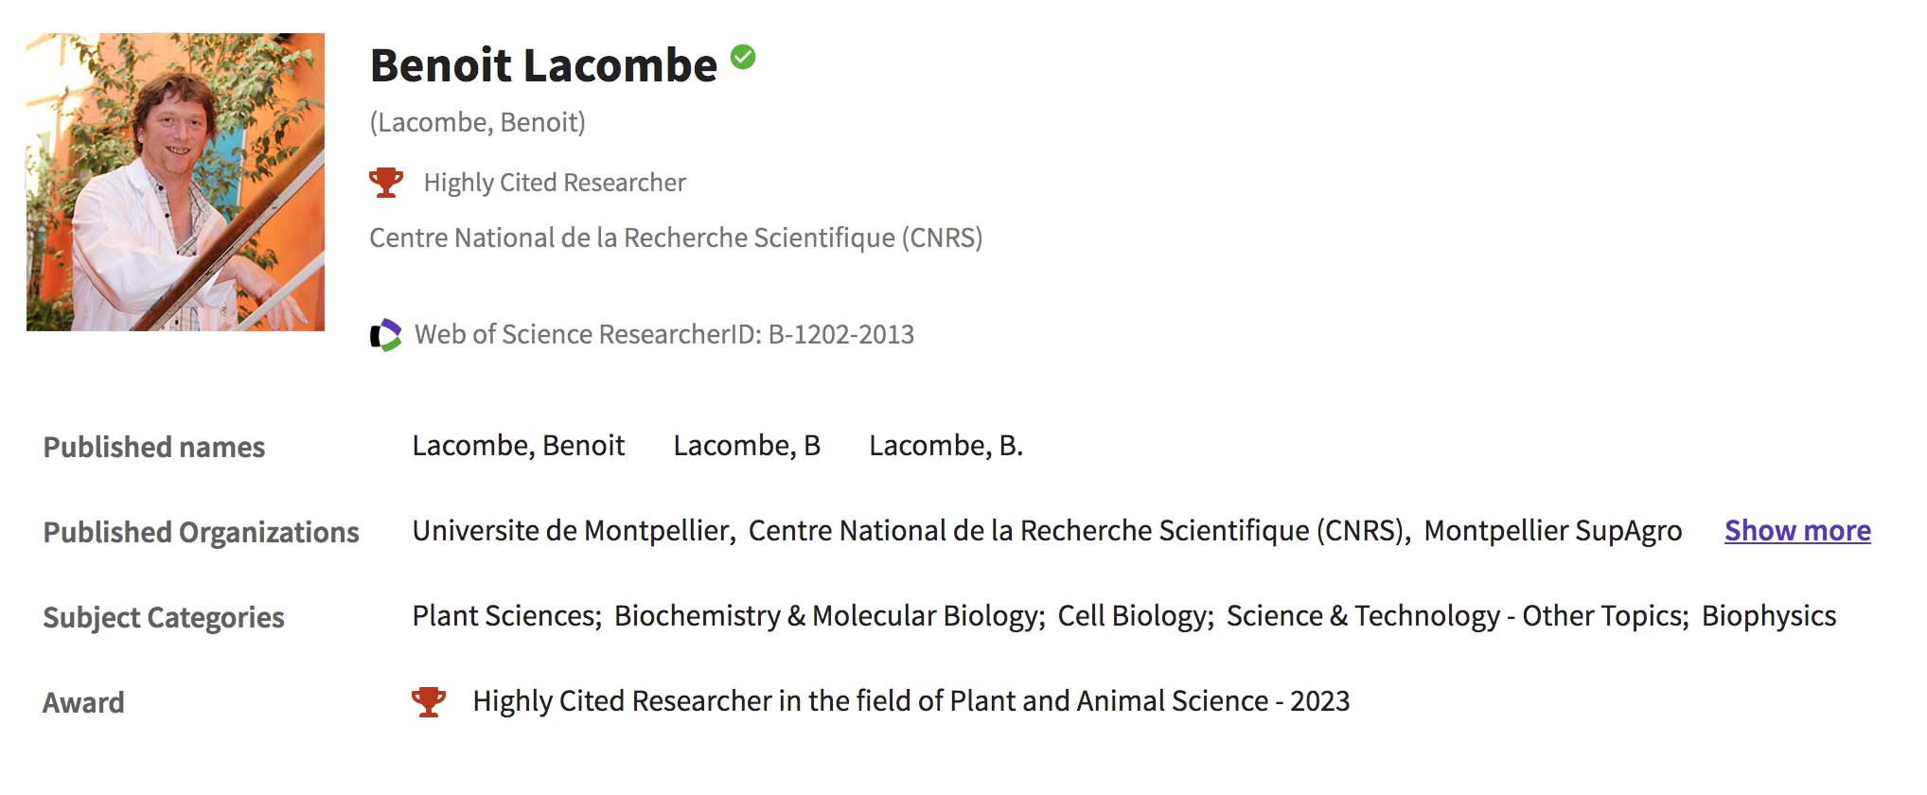Click Centre National de la Recherche Scientifique affiliation
This screenshot has width=1927, height=795.
[676, 238]
